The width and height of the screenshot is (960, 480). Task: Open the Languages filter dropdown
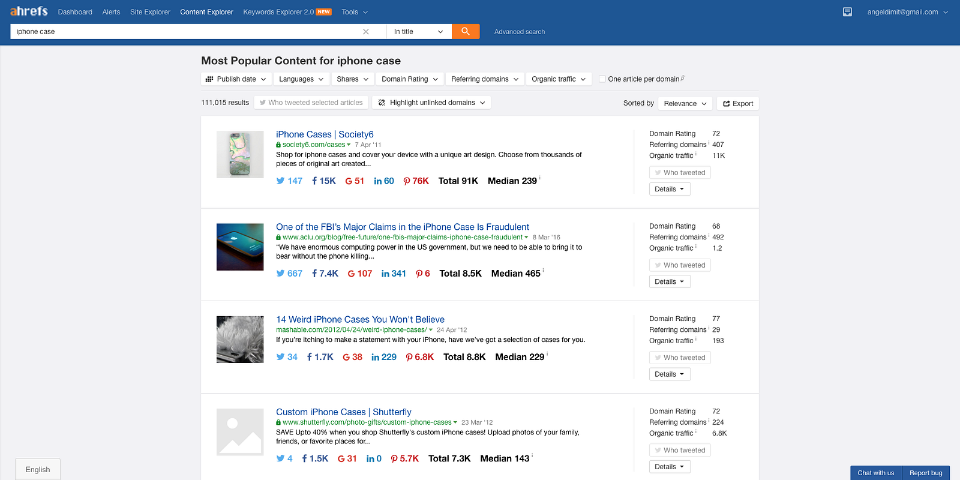pyautogui.click(x=302, y=79)
